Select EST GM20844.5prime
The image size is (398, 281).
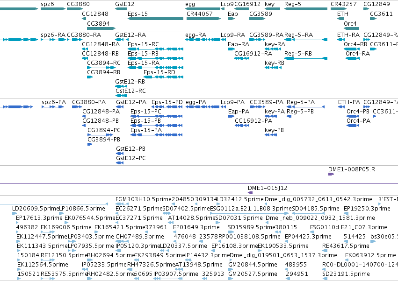coord(231,269)
